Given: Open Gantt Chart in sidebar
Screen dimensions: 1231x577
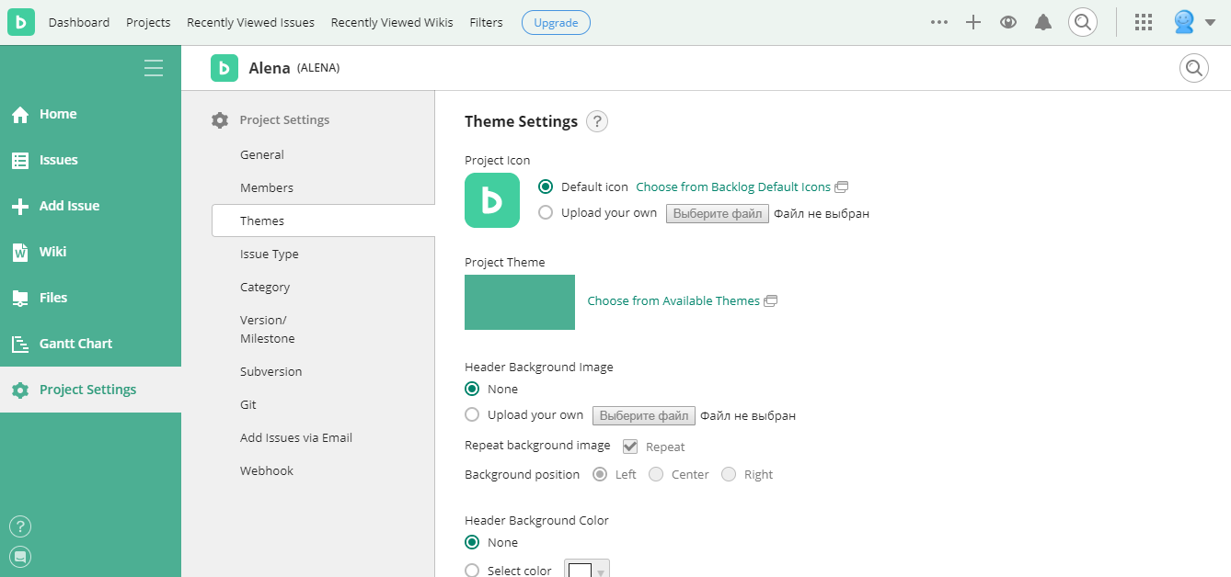Looking at the screenshot, I should click(x=75, y=344).
